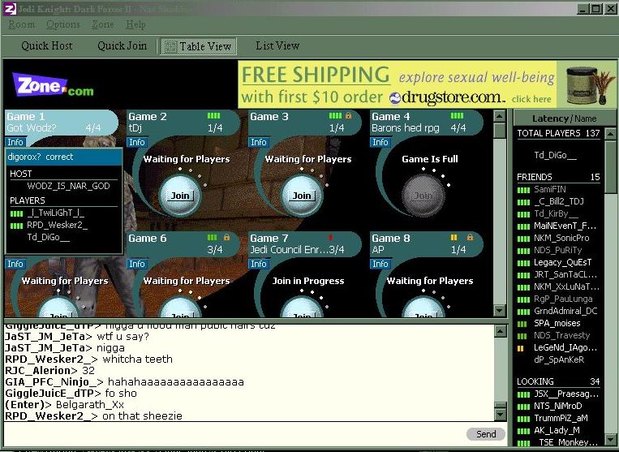Click the lock icon on Game 6
Screen dimensions: 619x452
pos(226,238)
